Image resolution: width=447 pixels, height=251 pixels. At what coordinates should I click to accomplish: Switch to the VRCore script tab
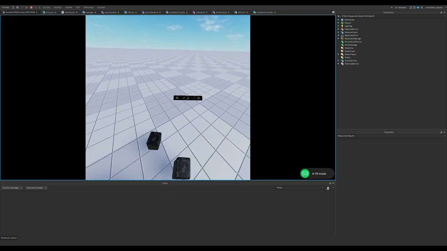coord(130,12)
